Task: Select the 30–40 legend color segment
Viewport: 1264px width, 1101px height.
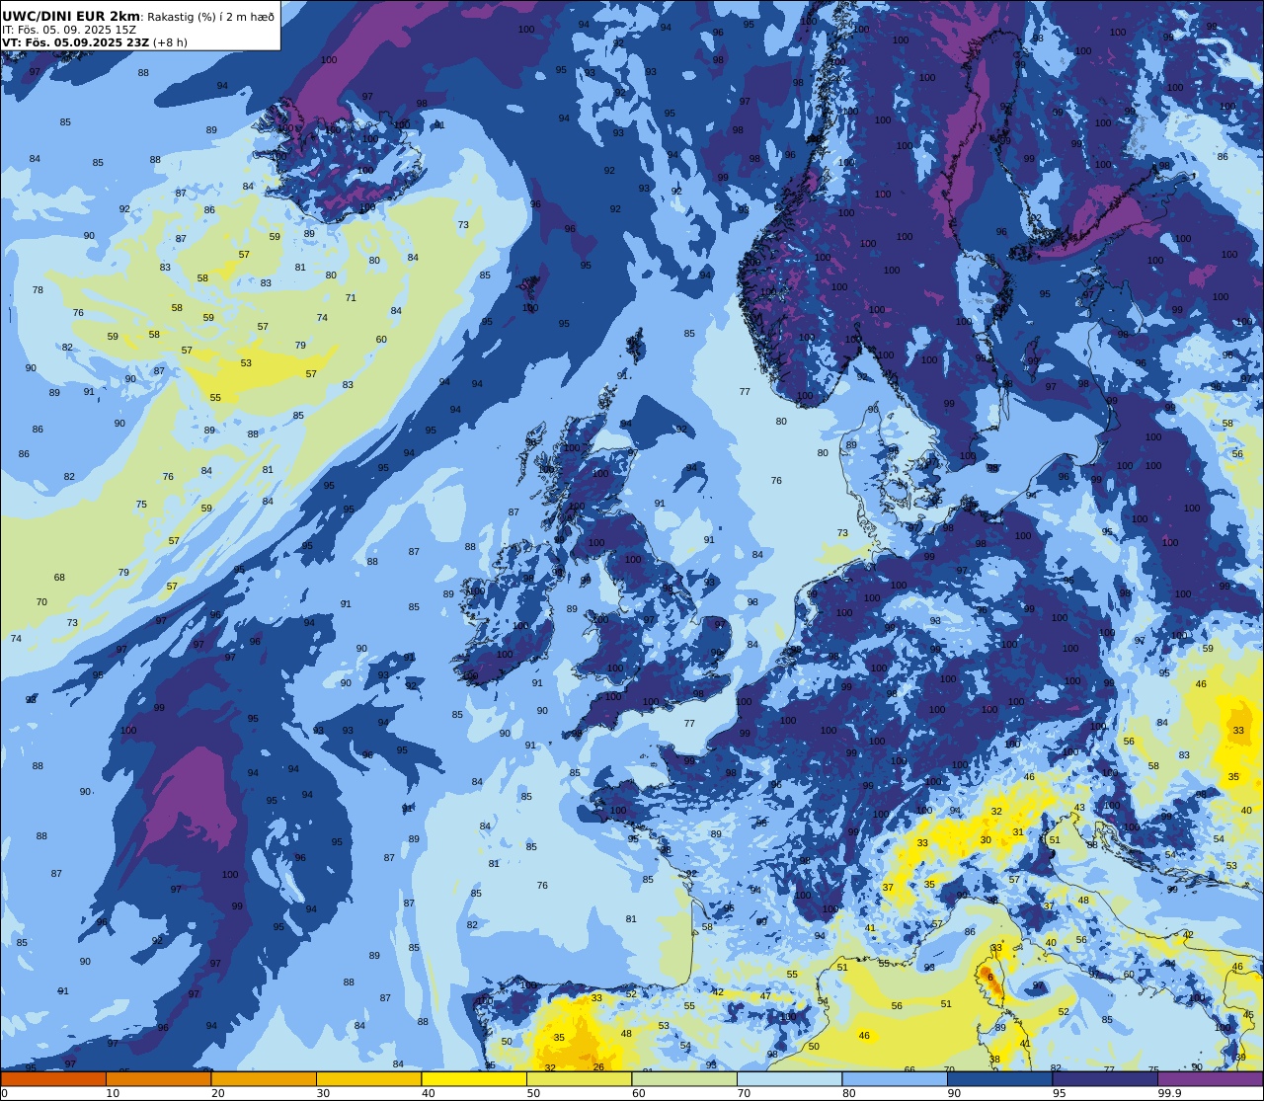Action: (368, 1078)
